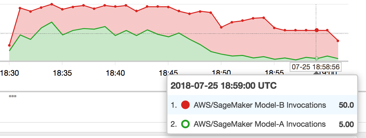Image resolution: width=366 pixels, height=138 pixels.
Task: Click the green Model-A legend circle
Action: [185, 124]
